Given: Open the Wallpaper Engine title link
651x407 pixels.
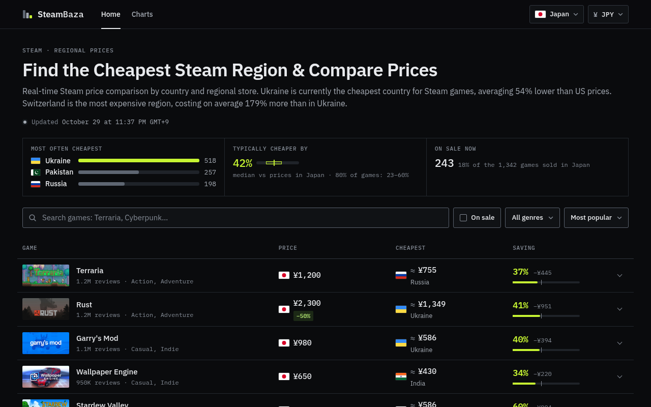Looking at the screenshot, I should (x=107, y=372).
